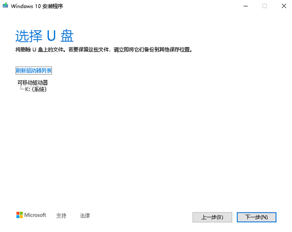Viewport: 292px width, 232px height.
Task: Click the 可移动驱动器 tree root
Action: (x=32, y=82)
